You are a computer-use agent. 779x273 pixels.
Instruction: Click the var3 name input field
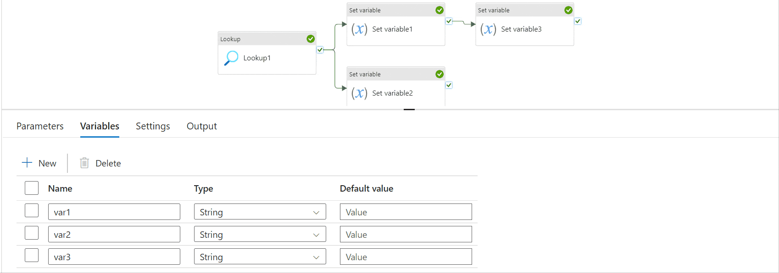(x=114, y=257)
